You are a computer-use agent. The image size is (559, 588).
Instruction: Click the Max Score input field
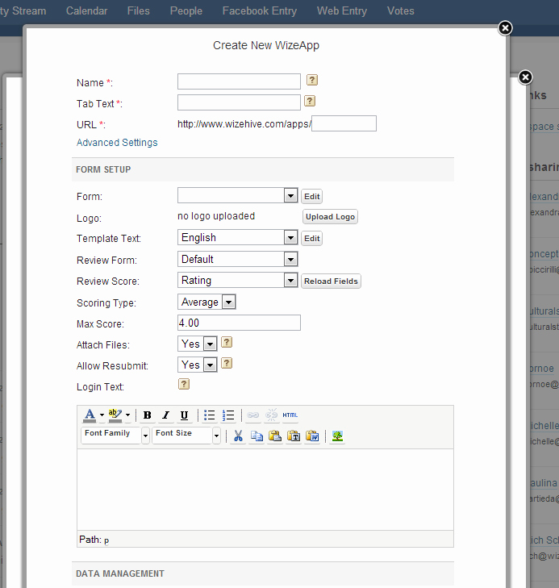coord(239,323)
